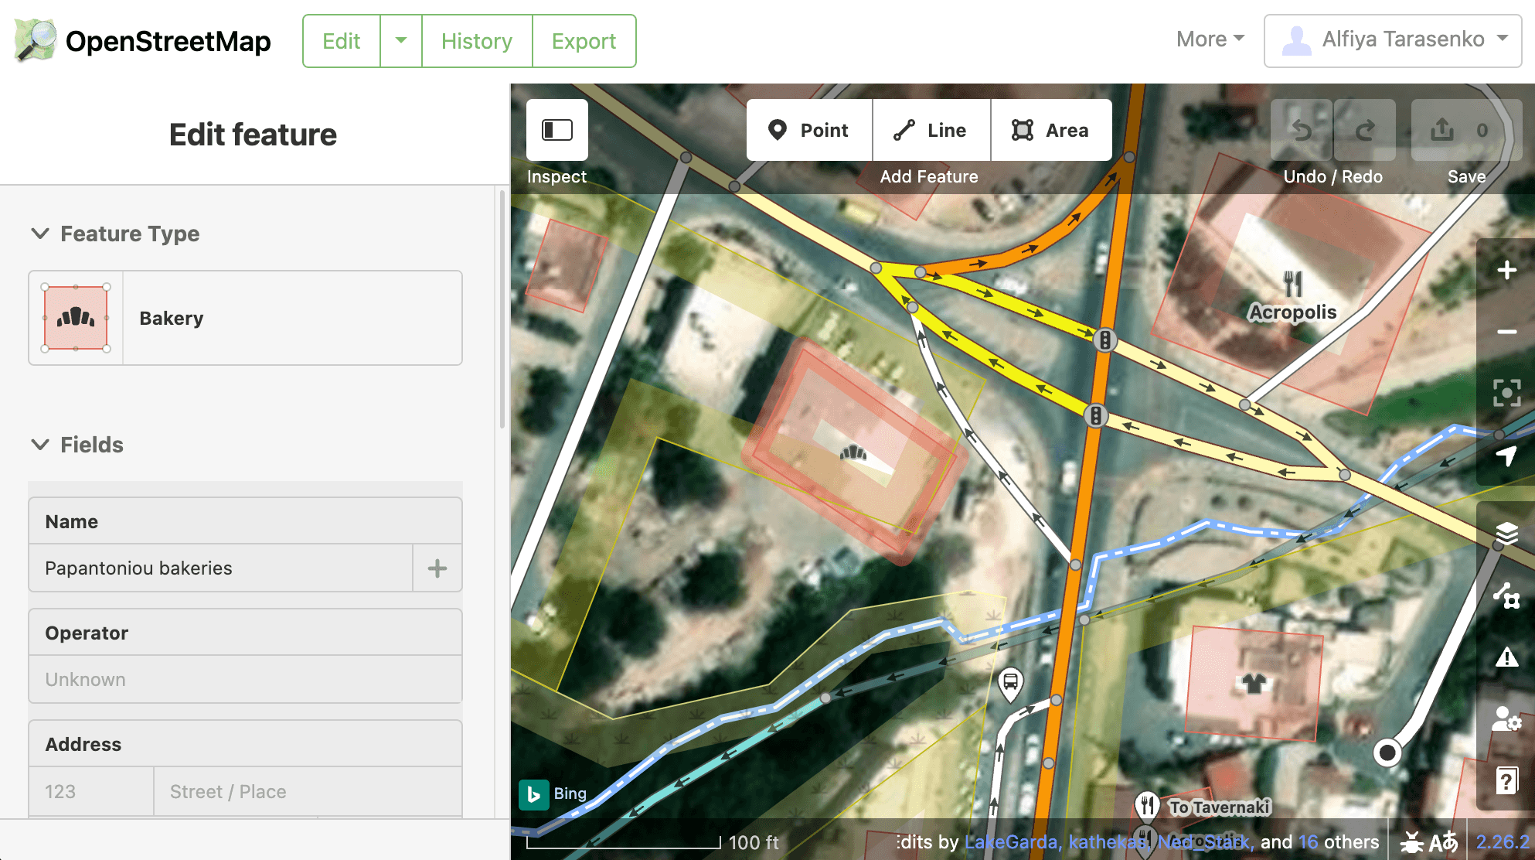The width and height of the screenshot is (1535, 860).
Task: Add a new Line feature
Action: coord(931,130)
